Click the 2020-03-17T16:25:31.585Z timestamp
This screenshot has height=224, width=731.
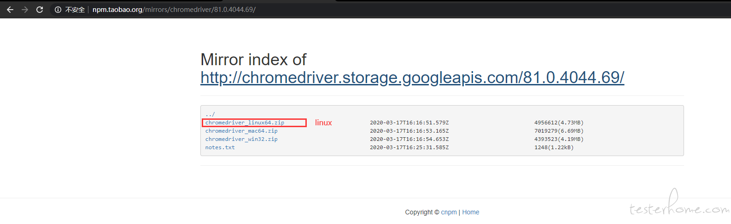409,147
